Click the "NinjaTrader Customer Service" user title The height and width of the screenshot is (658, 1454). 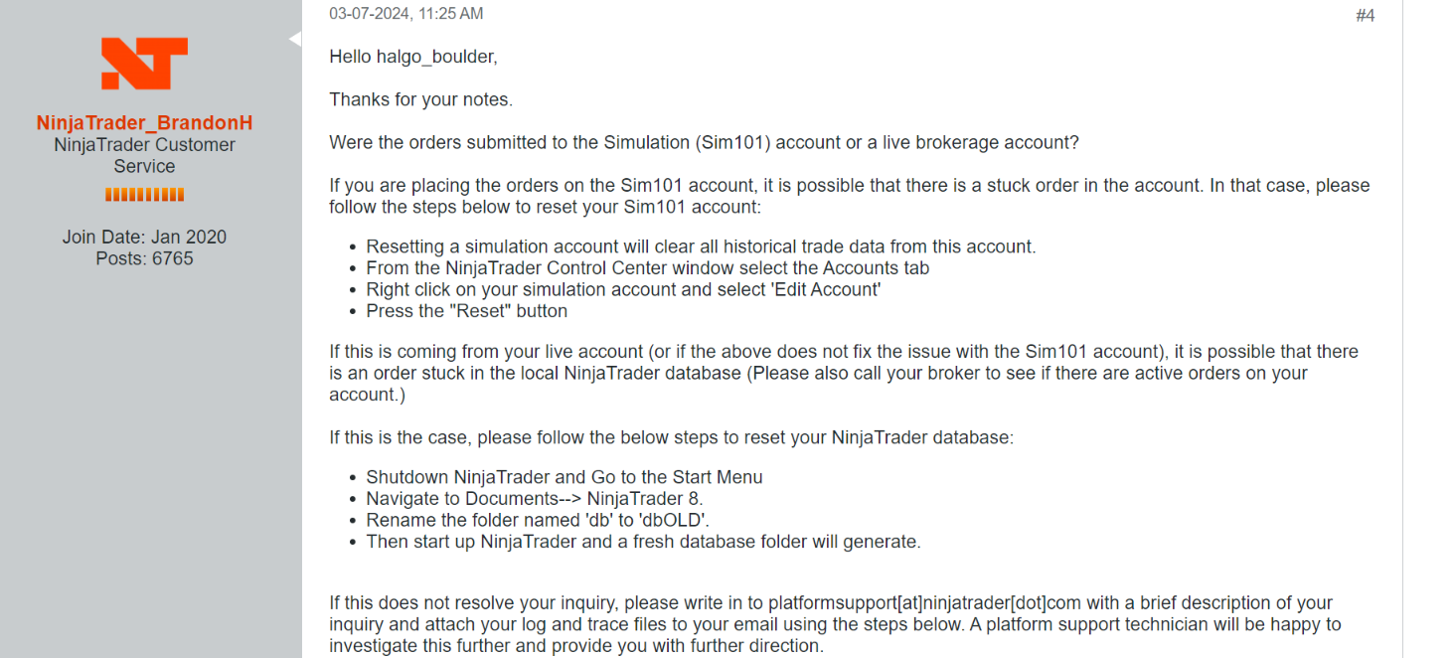(144, 155)
